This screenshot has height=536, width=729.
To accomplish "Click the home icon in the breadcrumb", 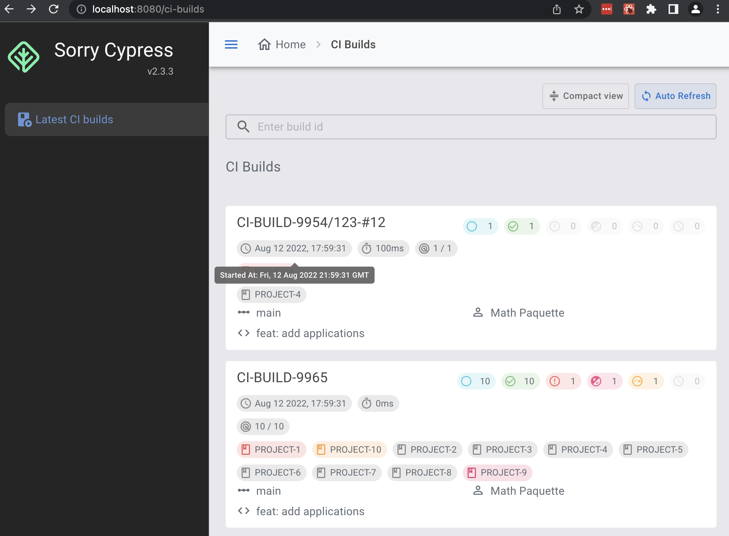I will point(265,44).
